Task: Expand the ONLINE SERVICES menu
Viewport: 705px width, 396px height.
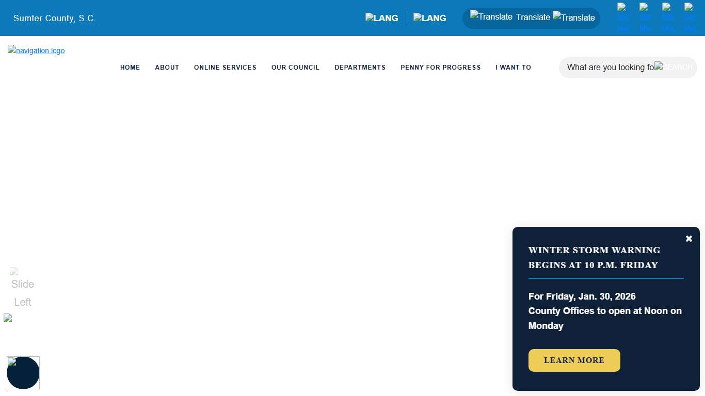Action: click(x=225, y=68)
